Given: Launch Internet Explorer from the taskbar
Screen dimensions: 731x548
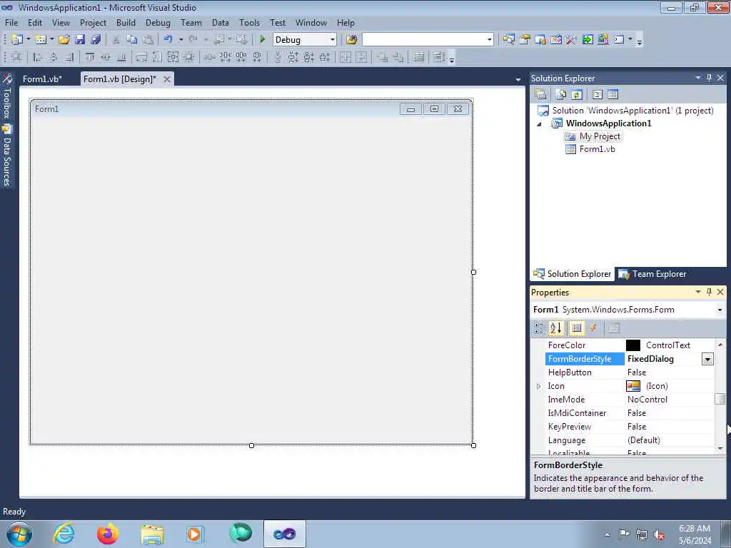Looking at the screenshot, I should (x=64, y=534).
